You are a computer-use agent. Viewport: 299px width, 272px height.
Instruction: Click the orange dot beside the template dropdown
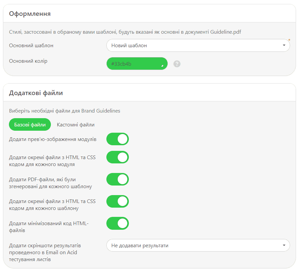(289, 40)
